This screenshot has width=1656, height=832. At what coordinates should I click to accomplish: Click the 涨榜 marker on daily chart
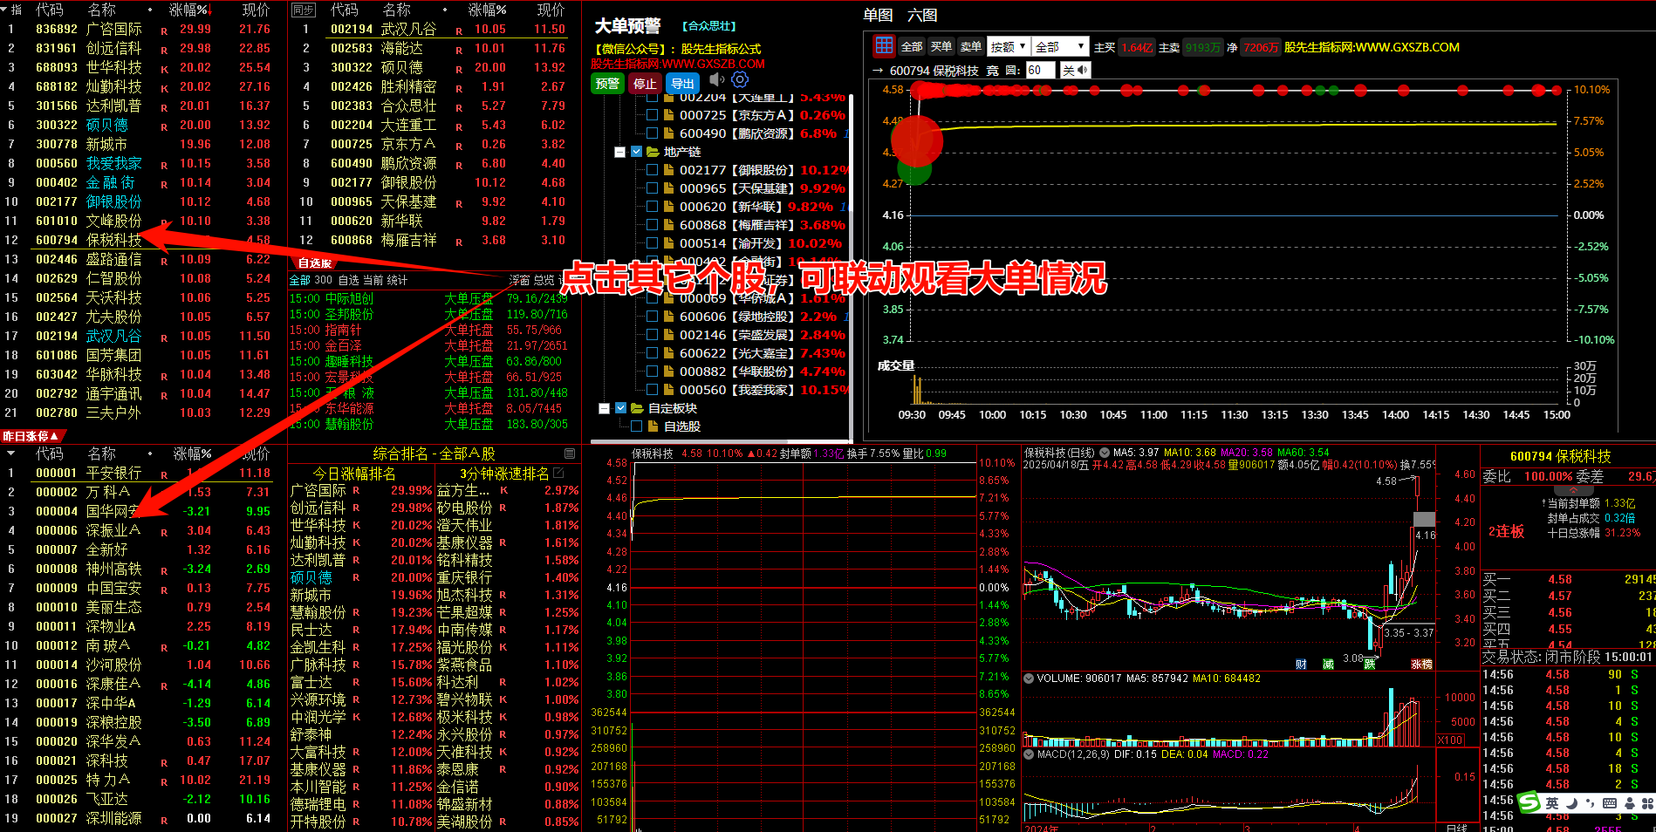click(1422, 665)
